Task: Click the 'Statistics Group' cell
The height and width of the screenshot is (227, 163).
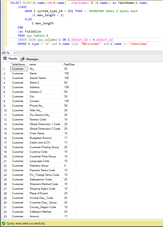Action: tap(45, 166)
